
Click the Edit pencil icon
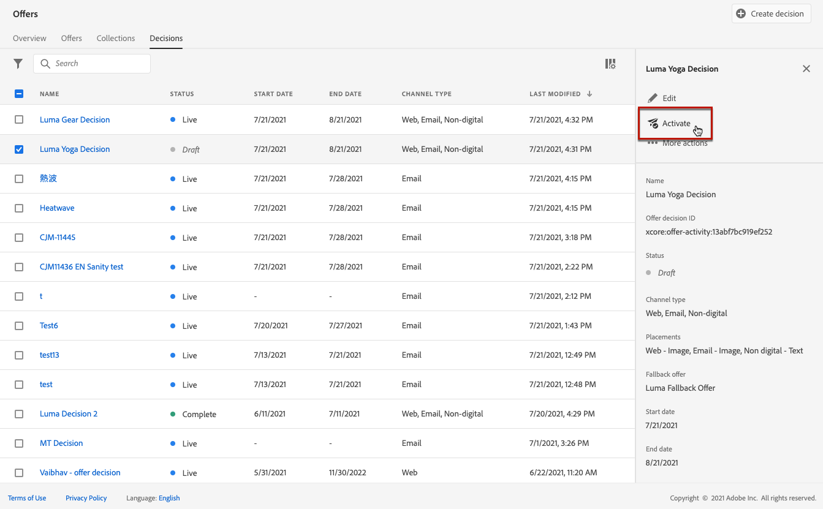pos(653,98)
